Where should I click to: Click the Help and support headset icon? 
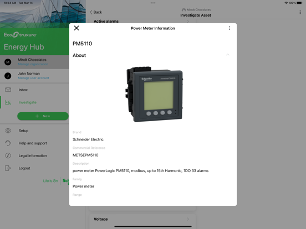click(x=8, y=143)
